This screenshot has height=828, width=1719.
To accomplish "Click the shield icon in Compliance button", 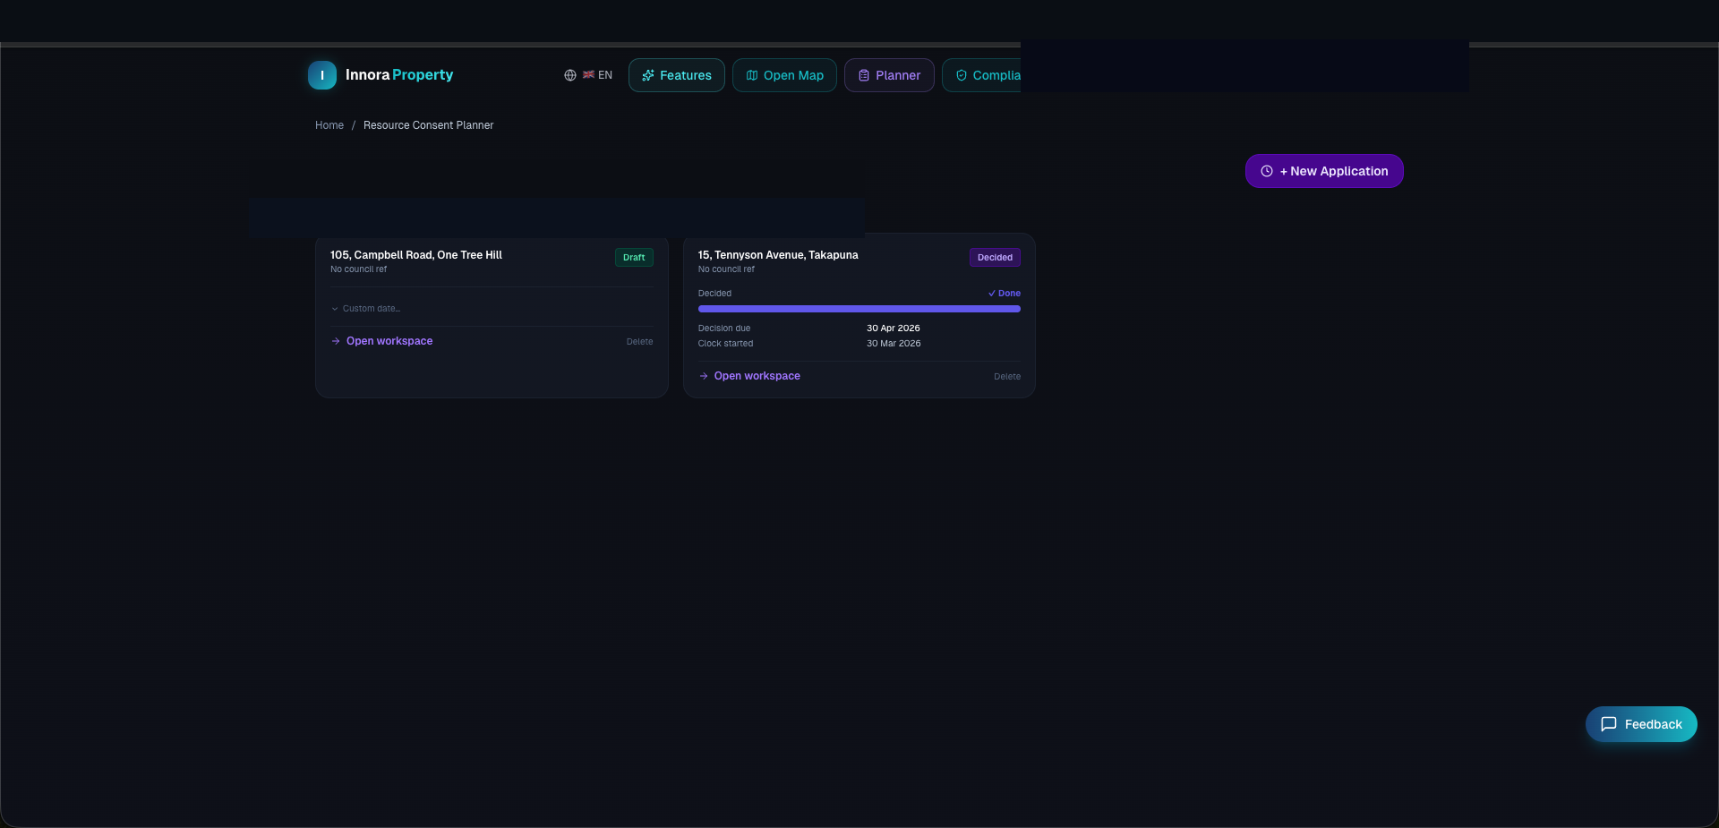I will [x=962, y=75].
